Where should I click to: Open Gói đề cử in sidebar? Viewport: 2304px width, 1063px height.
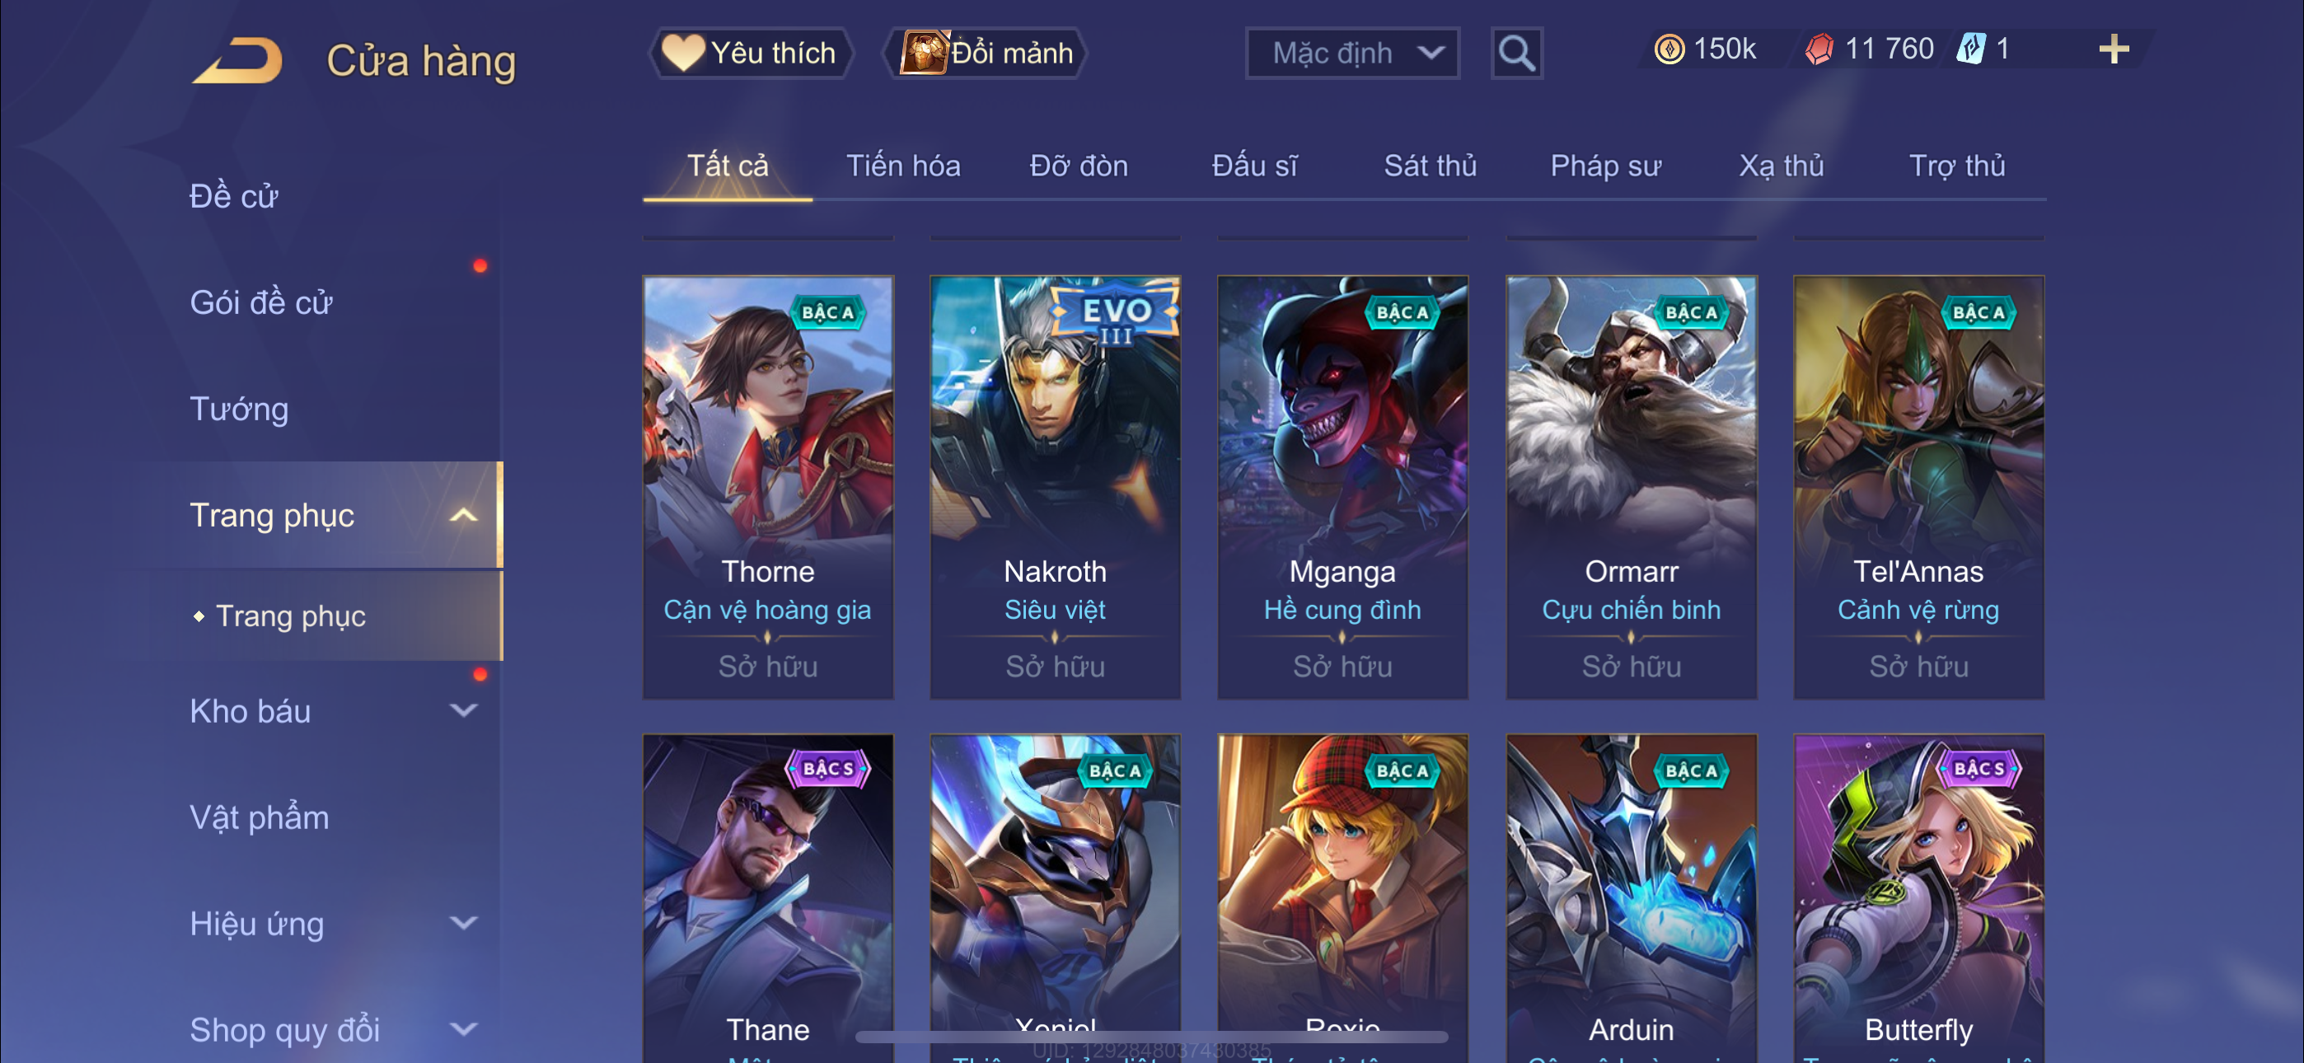tap(261, 302)
